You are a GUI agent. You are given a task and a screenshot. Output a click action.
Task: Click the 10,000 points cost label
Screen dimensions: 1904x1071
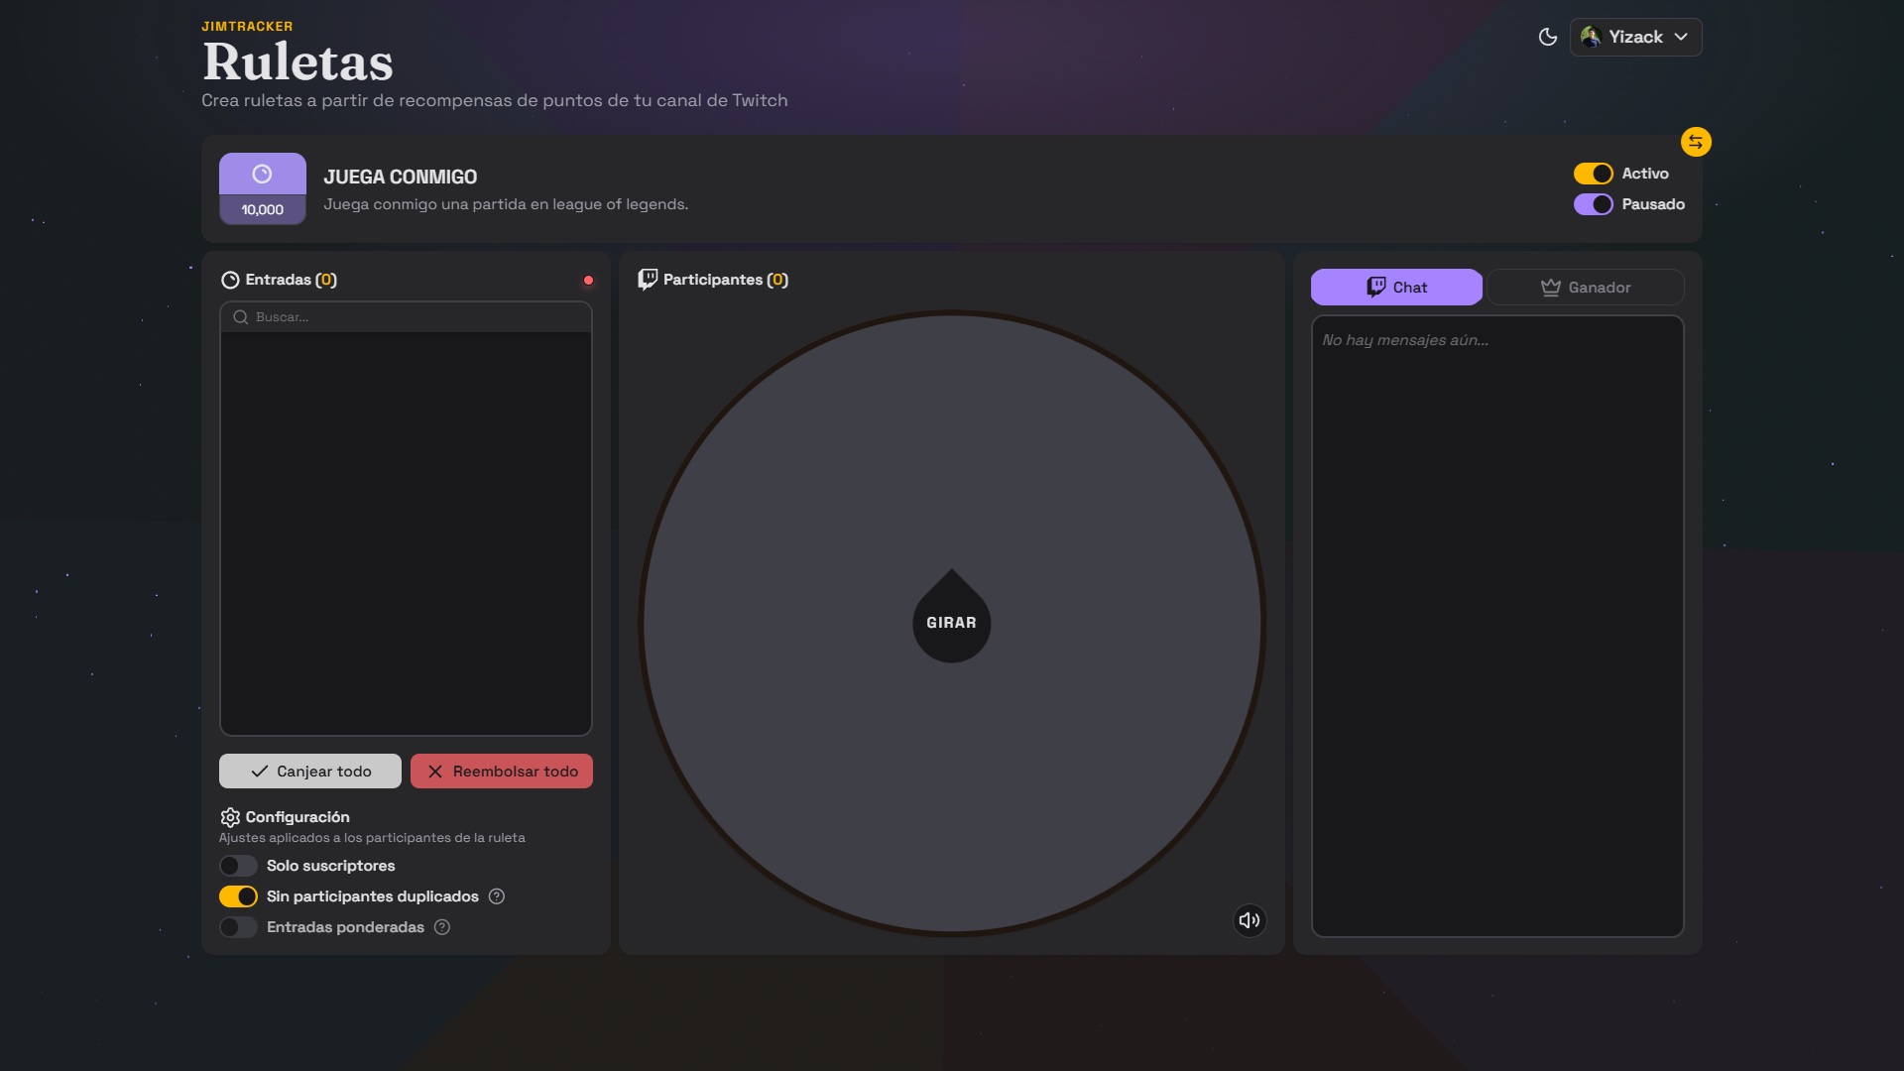(262, 209)
